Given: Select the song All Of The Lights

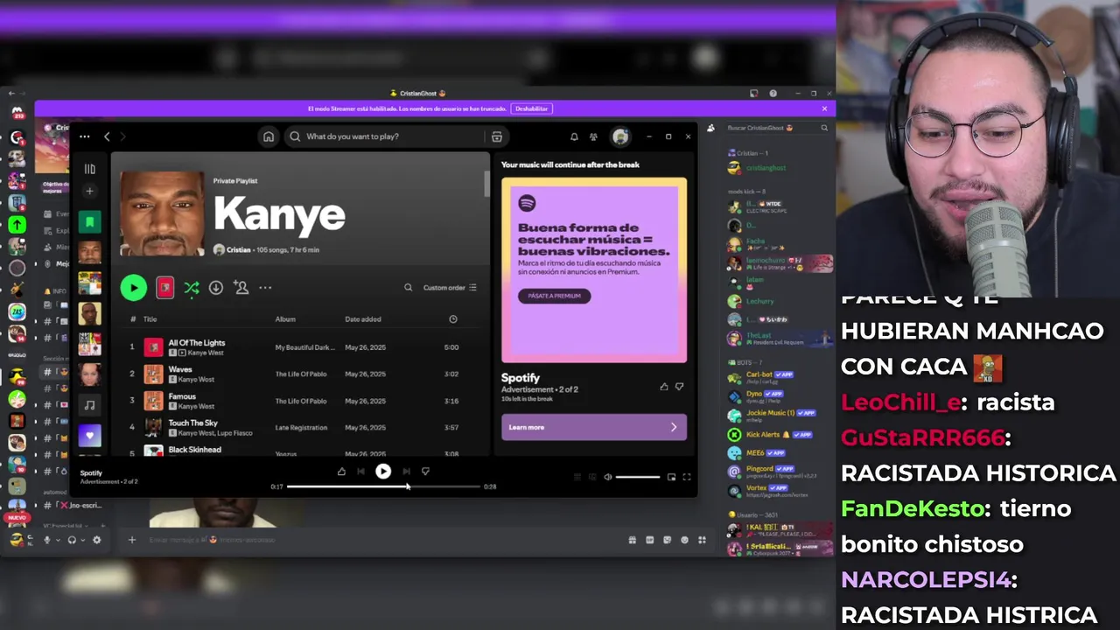Looking at the screenshot, I should [197, 343].
